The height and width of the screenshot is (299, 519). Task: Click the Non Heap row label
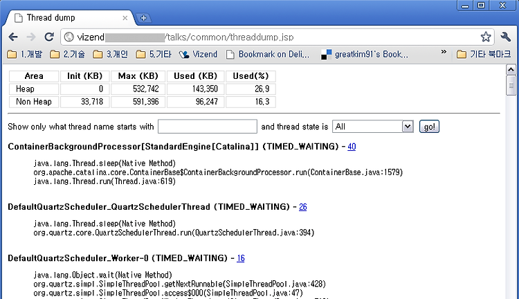[x=34, y=101]
